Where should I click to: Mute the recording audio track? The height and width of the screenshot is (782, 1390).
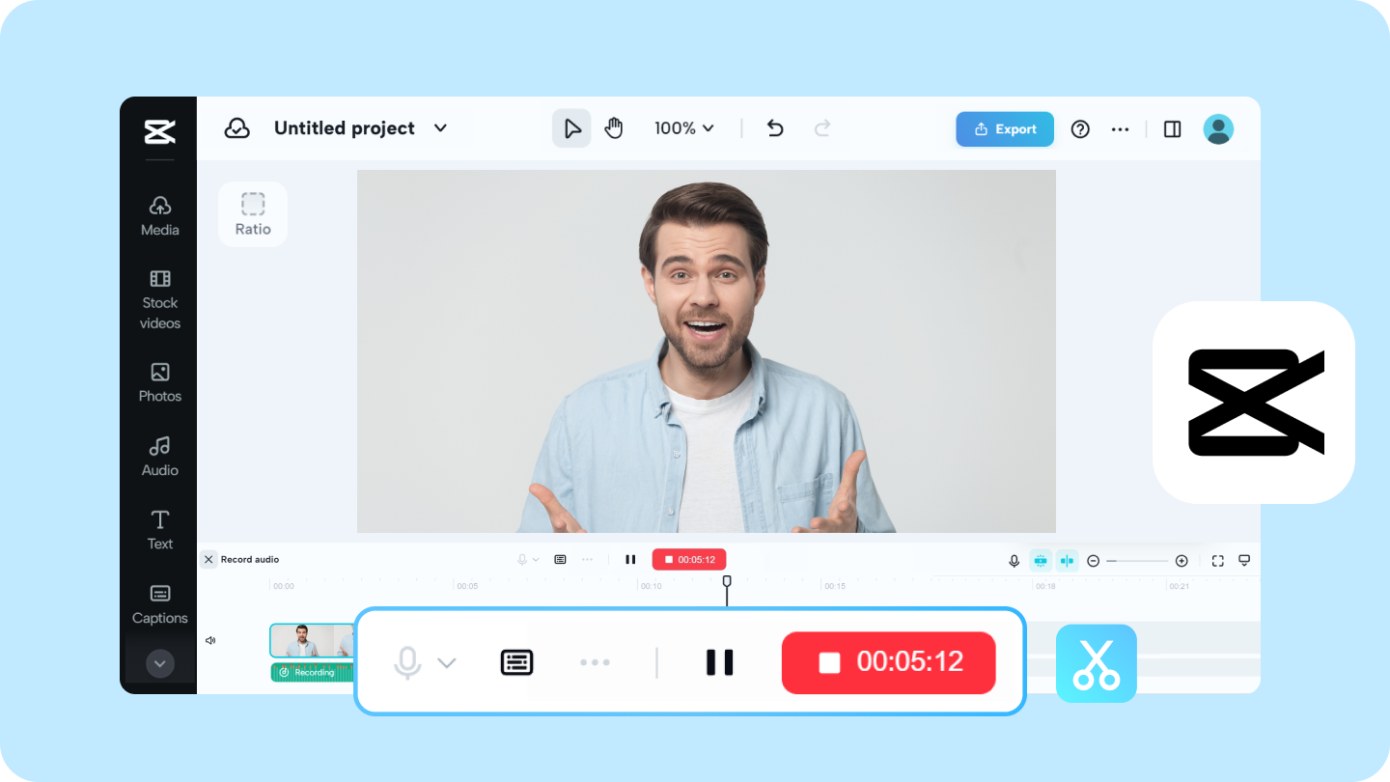(210, 640)
